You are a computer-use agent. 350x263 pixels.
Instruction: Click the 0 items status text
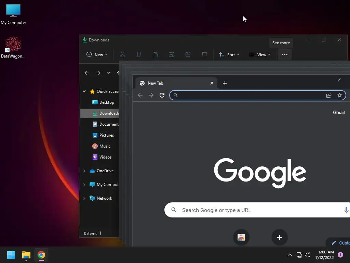(90, 234)
